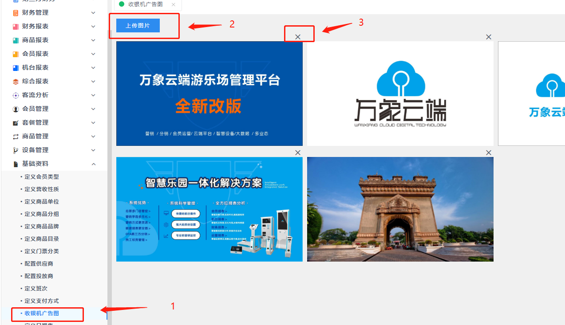Expand the 商品管理 menu chevron
Image resolution: width=565 pixels, height=325 pixels.
93,137
